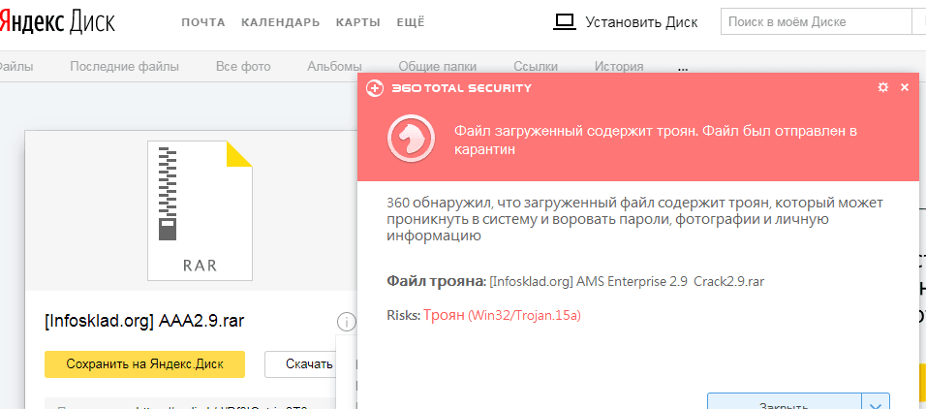
Task: Open the file info circle icon
Action: tap(347, 322)
